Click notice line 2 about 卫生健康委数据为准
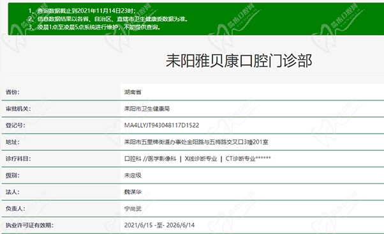 pos(108,19)
